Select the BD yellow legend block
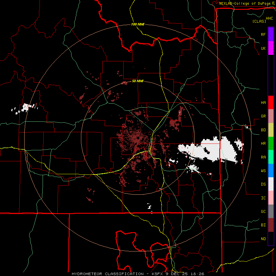 (x=271, y=130)
